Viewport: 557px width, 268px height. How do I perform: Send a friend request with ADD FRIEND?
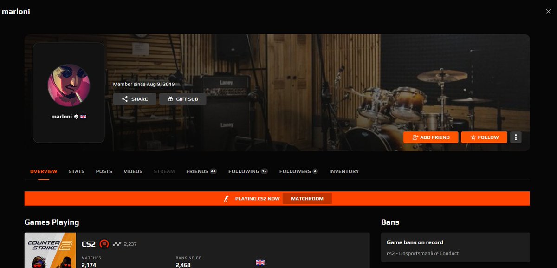click(431, 137)
